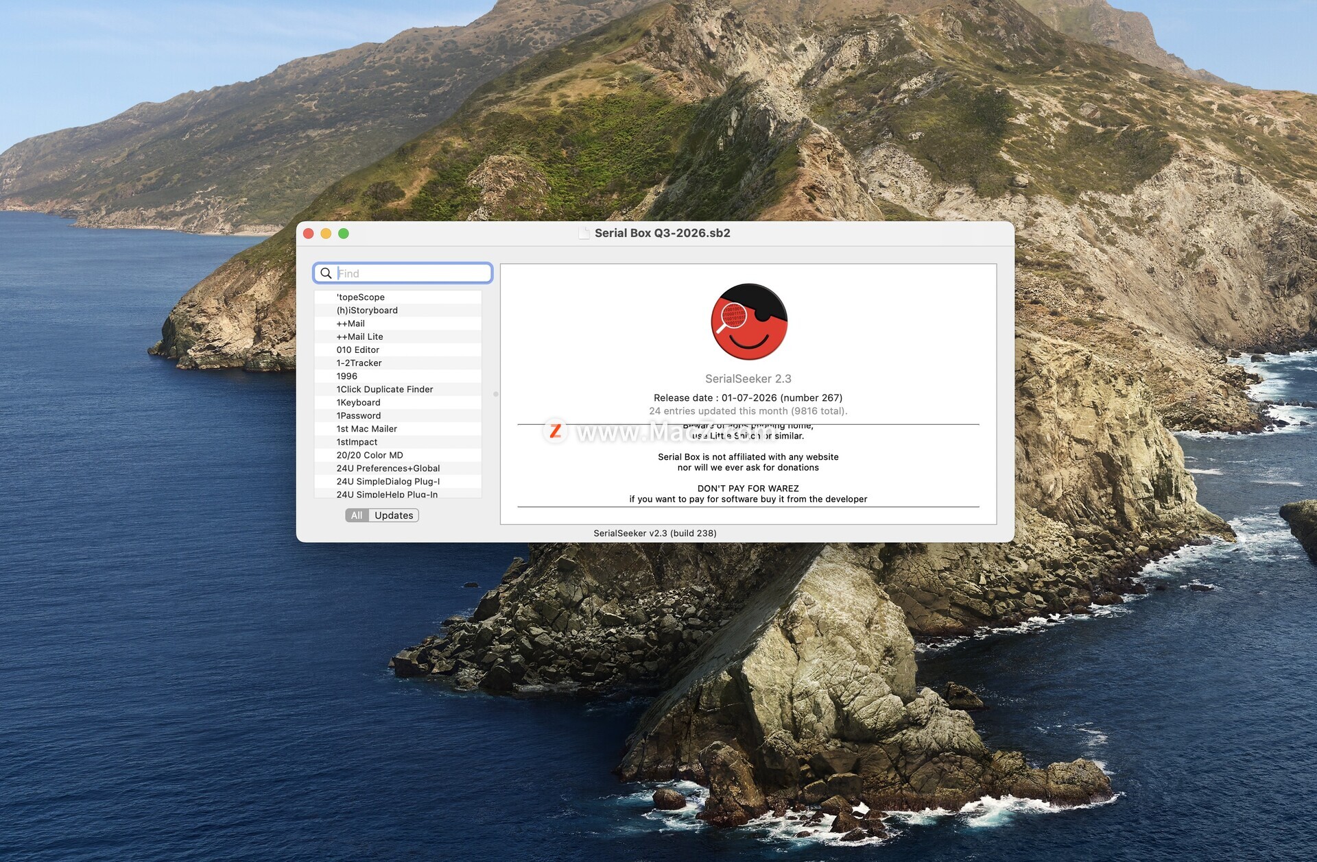This screenshot has width=1317, height=862.
Task: Click the Find search field
Action: (x=403, y=273)
